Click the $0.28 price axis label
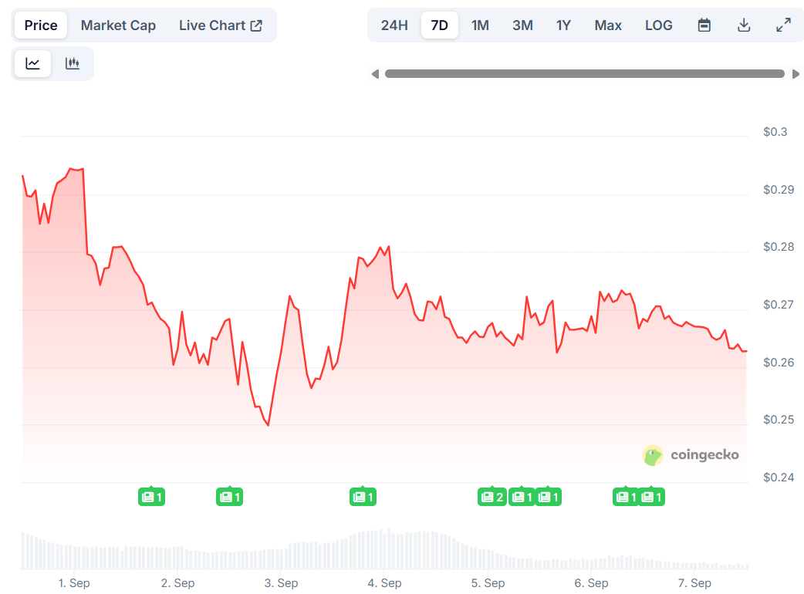This screenshot has width=804, height=594. point(779,247)
